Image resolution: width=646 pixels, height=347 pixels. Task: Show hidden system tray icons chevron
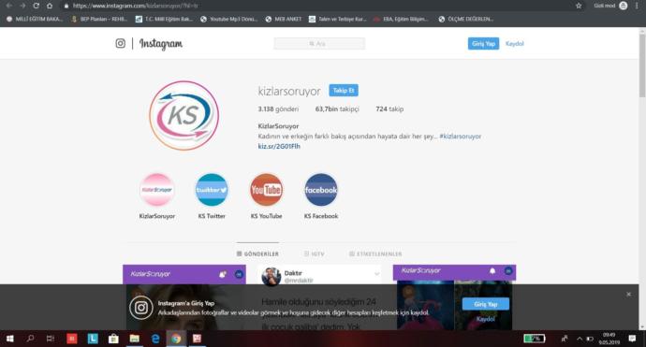tap(580, 339)
